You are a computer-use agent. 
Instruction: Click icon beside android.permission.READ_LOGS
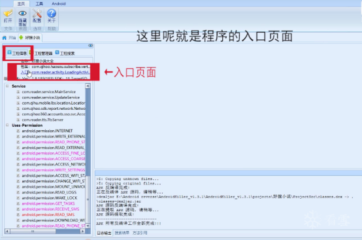[x=18, y=192]
